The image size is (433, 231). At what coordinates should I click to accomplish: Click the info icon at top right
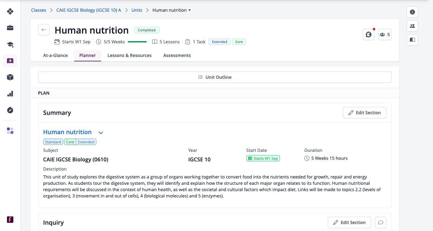point(412,12)
